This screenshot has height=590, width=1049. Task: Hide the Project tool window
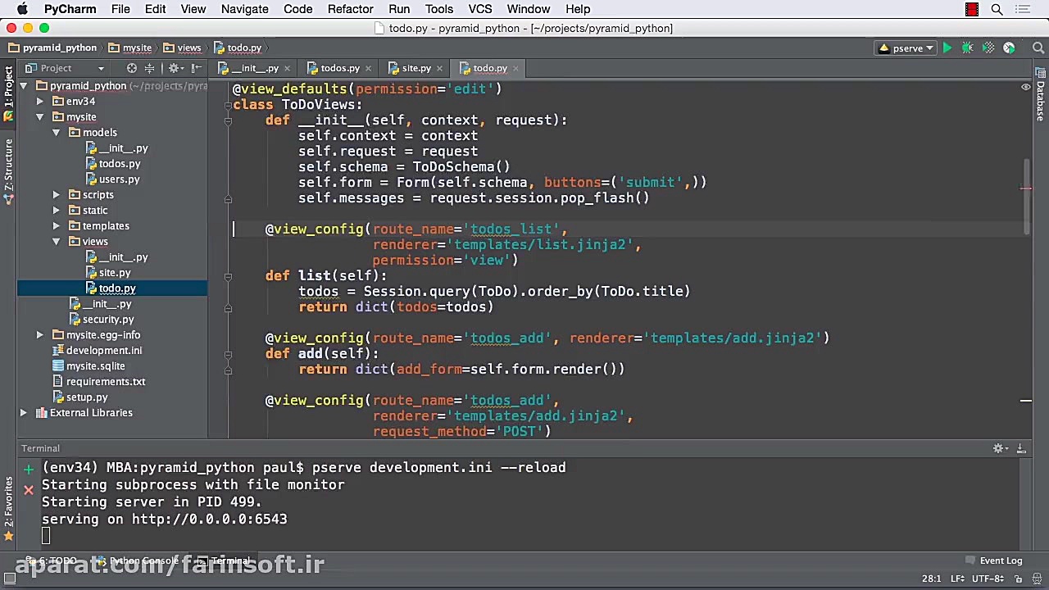[197, 68]
